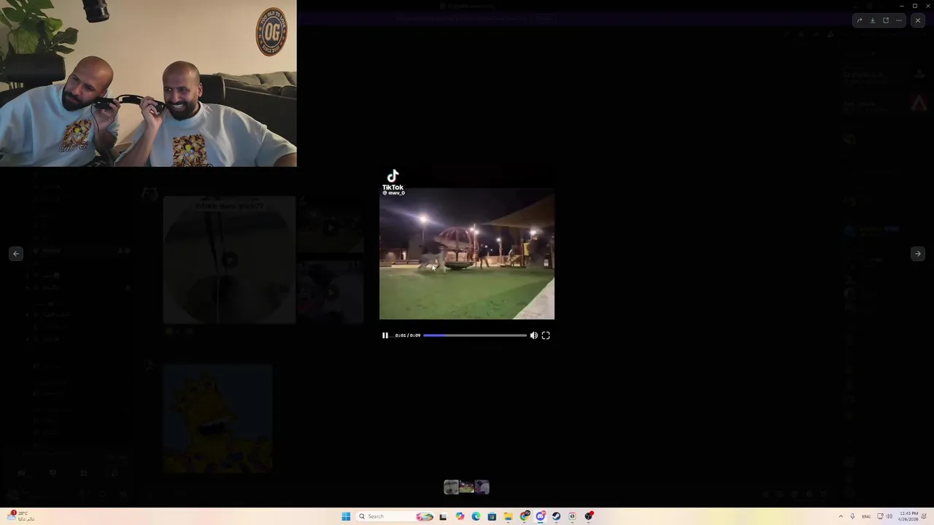Open the three-dots more options menu

pos(899,20)
